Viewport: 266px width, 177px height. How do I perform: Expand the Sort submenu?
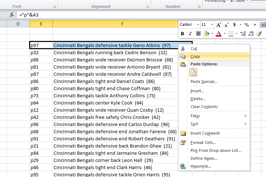214,124
